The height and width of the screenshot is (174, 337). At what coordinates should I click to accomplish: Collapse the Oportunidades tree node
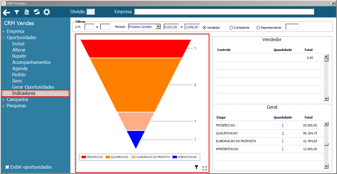3,38
